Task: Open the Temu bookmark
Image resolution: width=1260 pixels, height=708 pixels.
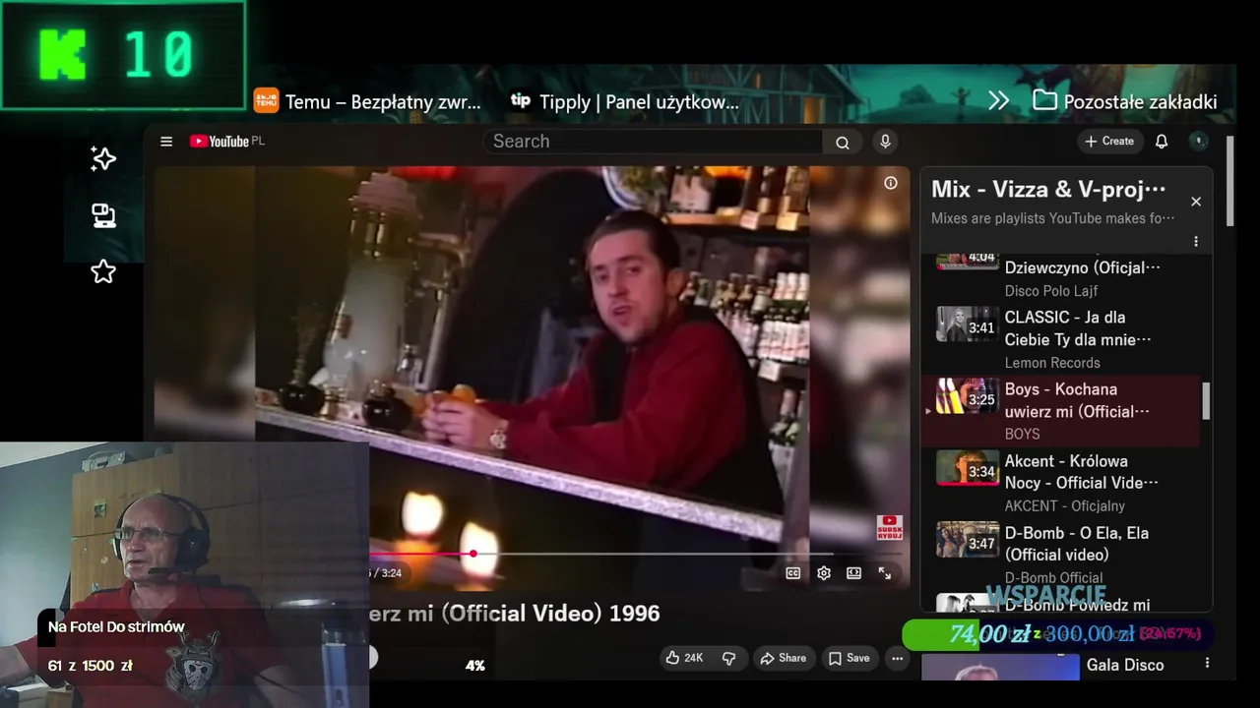Action: click(x=367, y=101)
